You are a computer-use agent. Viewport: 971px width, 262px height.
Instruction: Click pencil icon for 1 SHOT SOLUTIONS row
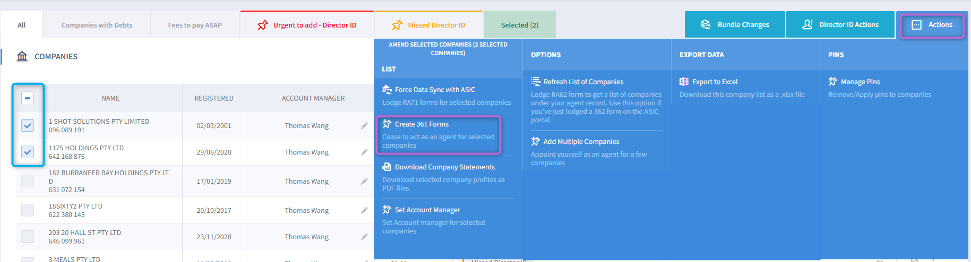364,126
